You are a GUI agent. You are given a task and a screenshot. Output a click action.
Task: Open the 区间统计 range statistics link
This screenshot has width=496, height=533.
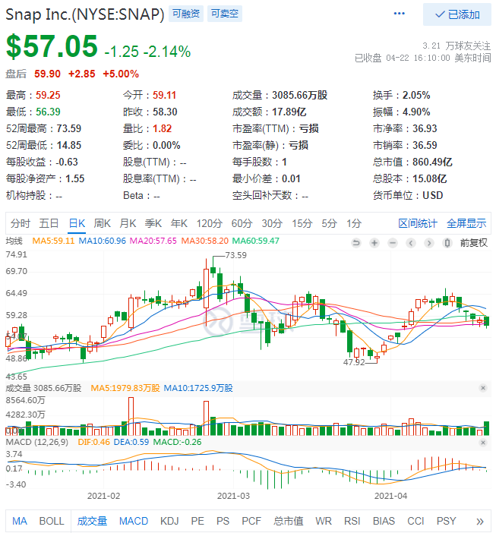point(418,223)
